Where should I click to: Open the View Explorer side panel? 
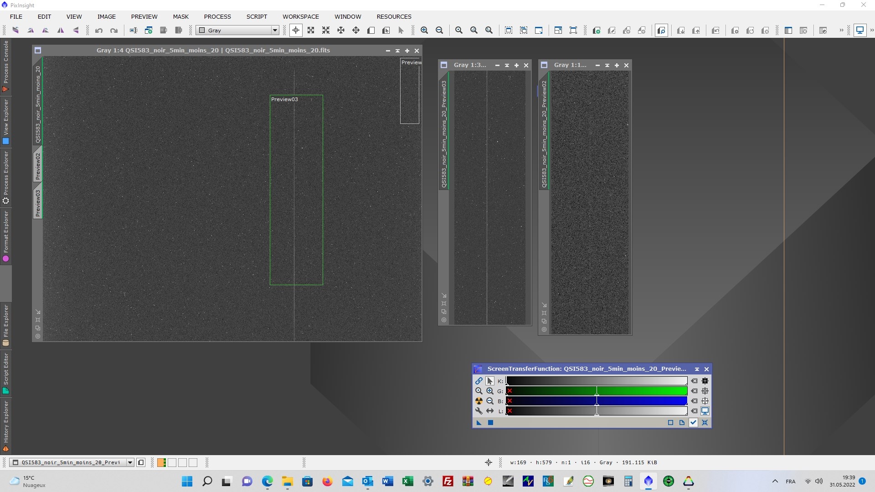point(5,122)
